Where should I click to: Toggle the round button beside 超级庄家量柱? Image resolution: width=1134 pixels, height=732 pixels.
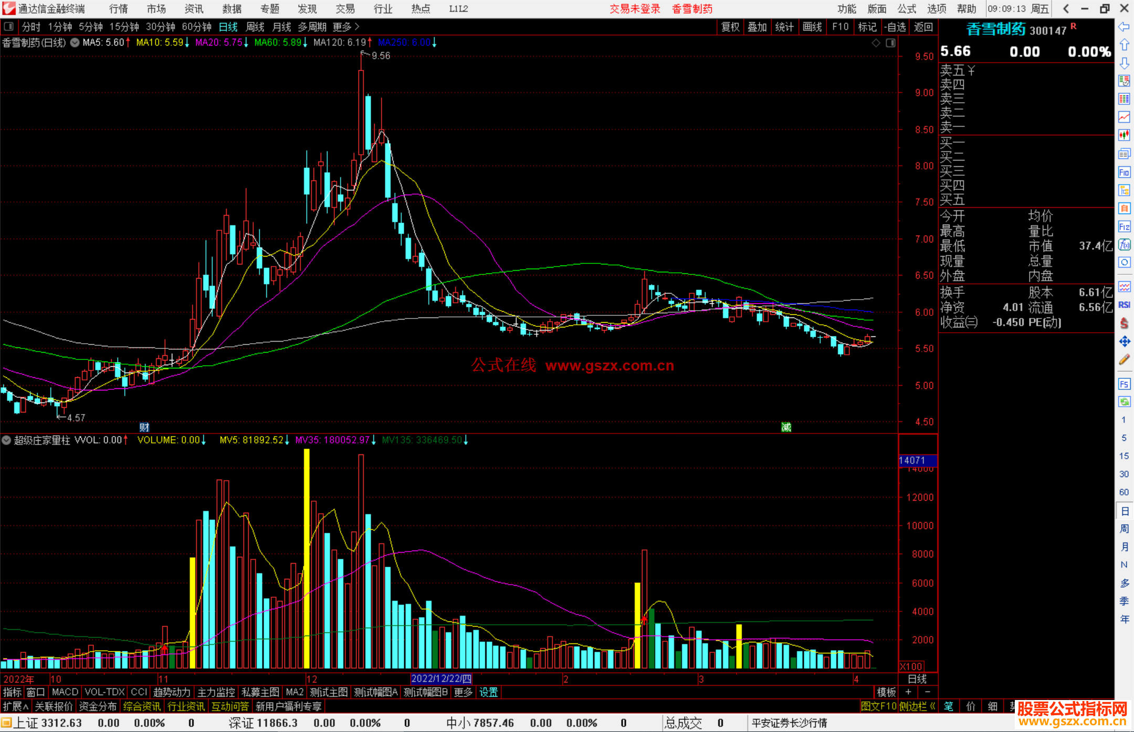coord(6,440)
